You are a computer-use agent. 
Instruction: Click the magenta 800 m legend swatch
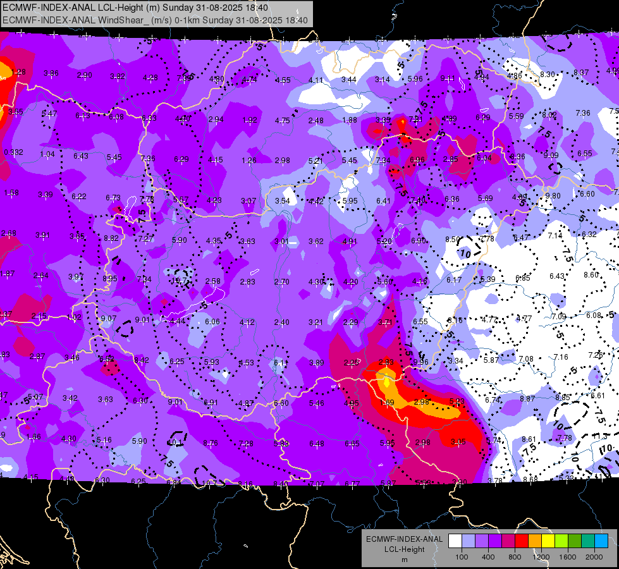click(x=508, y=541)
